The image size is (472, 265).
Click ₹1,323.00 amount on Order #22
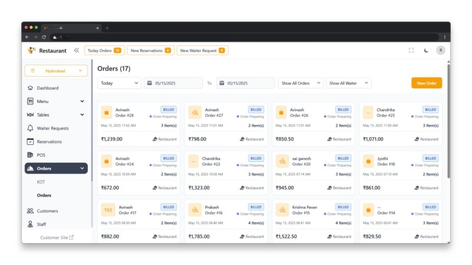[x=199, y=188]
